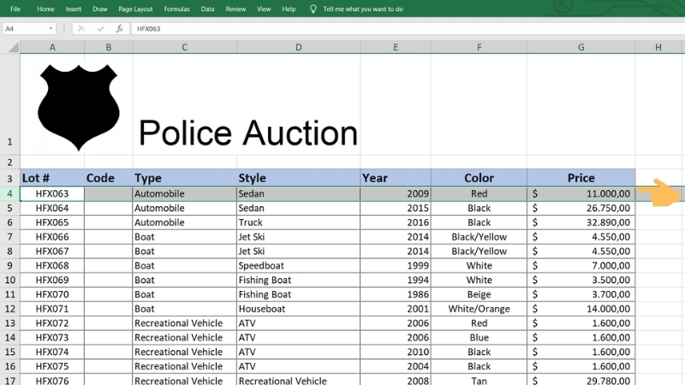Select cell containing HFX076
The height and width of the screenshot is (385, 685).
point(52,380)
